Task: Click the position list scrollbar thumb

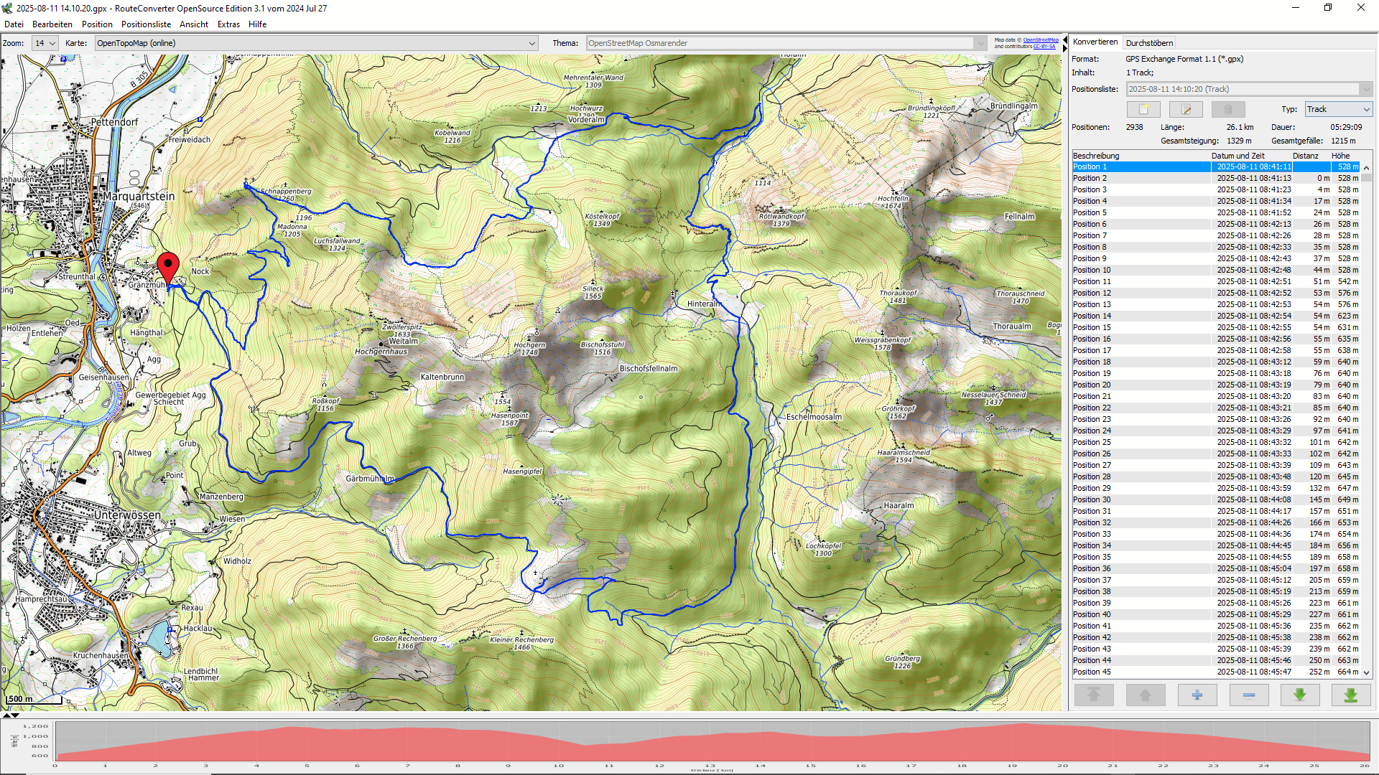Action: (1367, 177)
